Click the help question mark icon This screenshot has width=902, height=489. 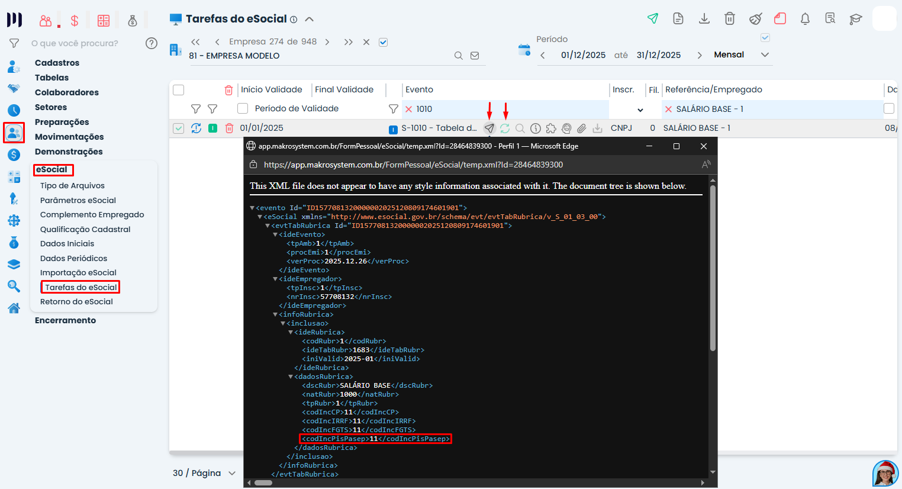click(x=152, y=43)
